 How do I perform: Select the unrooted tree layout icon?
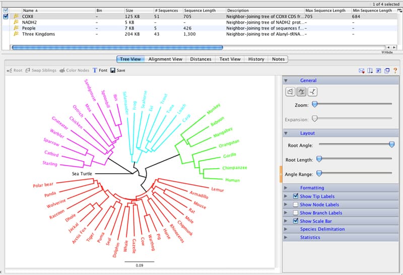[x=312, y=92]
